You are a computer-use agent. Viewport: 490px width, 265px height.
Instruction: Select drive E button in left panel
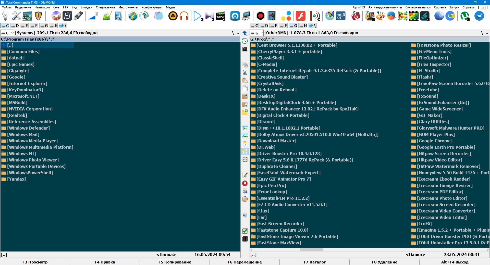[x=24, y=26]
